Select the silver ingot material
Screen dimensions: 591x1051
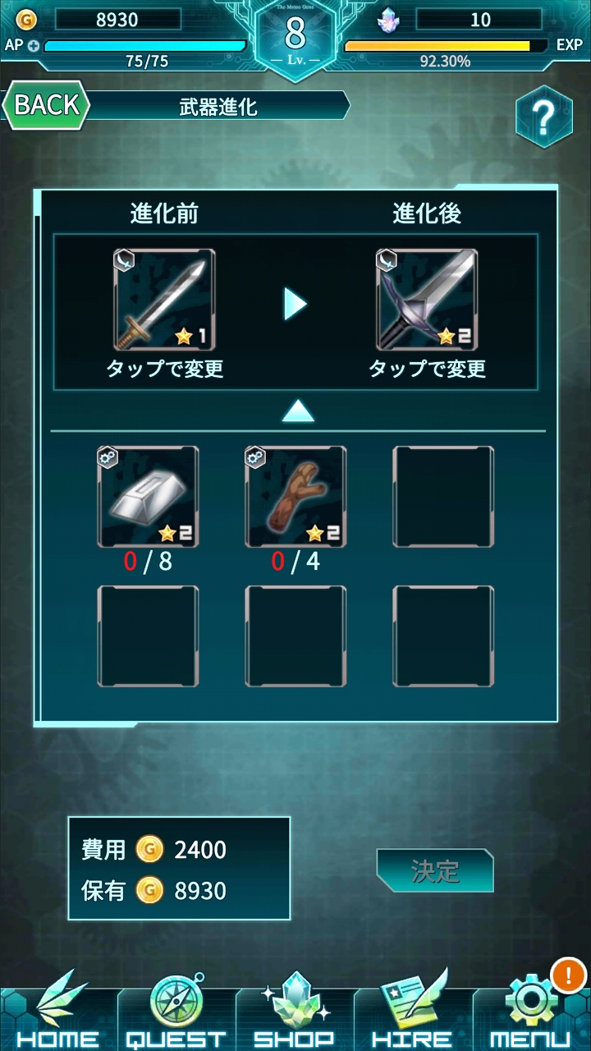coord(148,497)
